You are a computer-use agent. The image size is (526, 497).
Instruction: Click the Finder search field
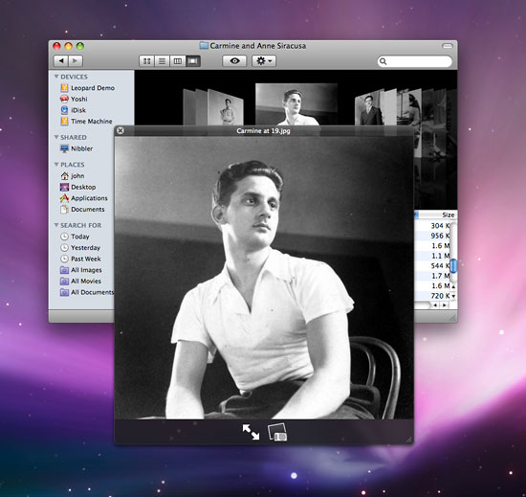tap(415, 61)
